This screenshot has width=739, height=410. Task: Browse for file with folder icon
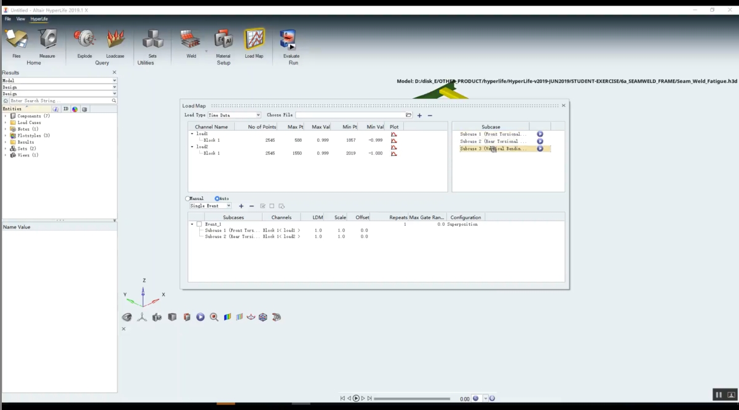(x=409, y=115)
